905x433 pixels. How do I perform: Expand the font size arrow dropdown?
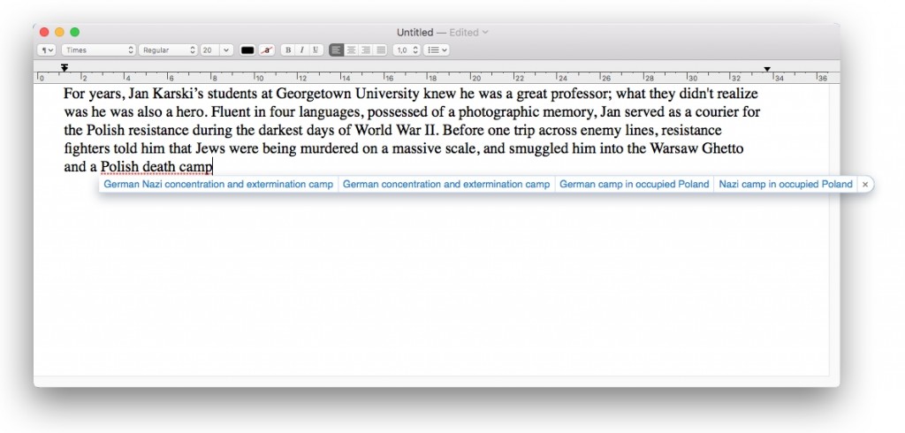(226, 50)
